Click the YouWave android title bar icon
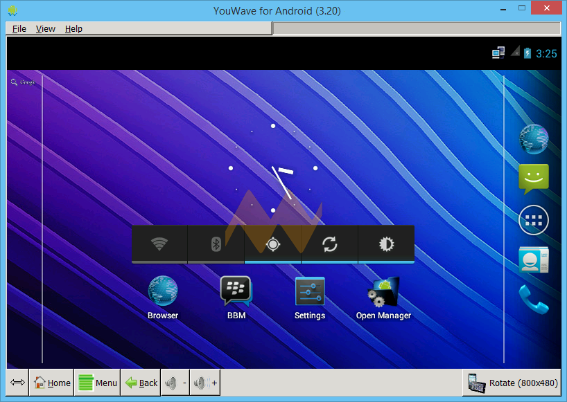Viewport: 567px width, 402px height. tap(12, 10)
